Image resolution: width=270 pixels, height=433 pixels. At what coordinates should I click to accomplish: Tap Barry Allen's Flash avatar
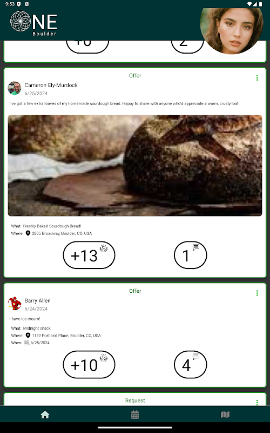15,304
